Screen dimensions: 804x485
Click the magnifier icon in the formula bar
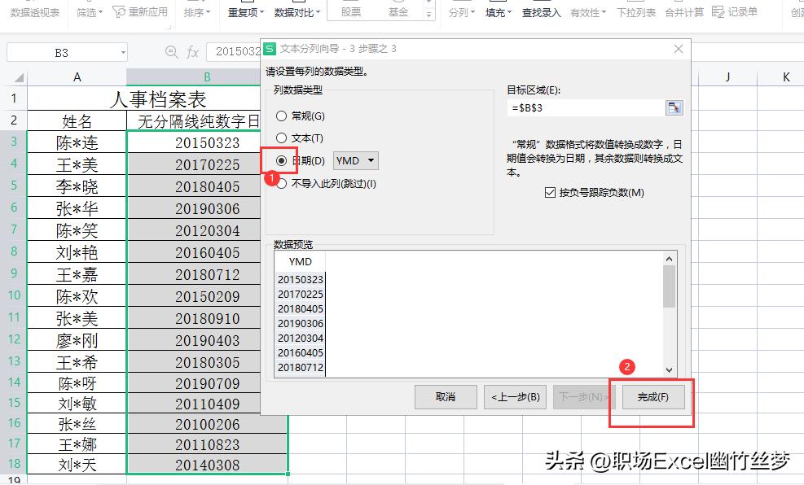click(170, 50)
